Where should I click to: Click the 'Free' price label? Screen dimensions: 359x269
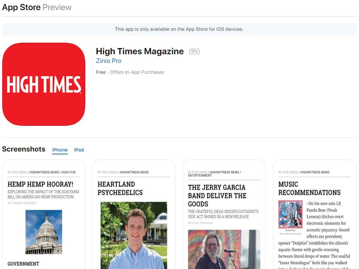coord(101,72)
